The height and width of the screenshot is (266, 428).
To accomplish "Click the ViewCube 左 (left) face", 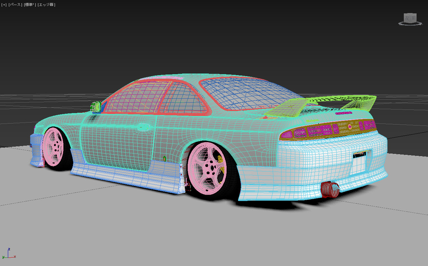I will coord(407,18).
